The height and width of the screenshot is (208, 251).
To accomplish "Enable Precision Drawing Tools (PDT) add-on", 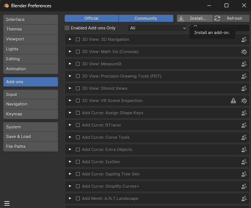I will click(x=78, y=76).
